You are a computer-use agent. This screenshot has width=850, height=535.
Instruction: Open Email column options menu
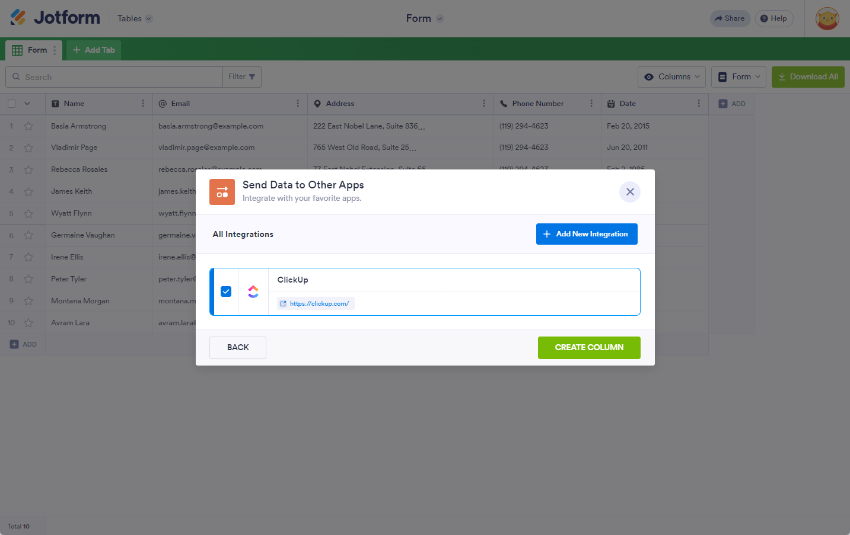(298, 104)
